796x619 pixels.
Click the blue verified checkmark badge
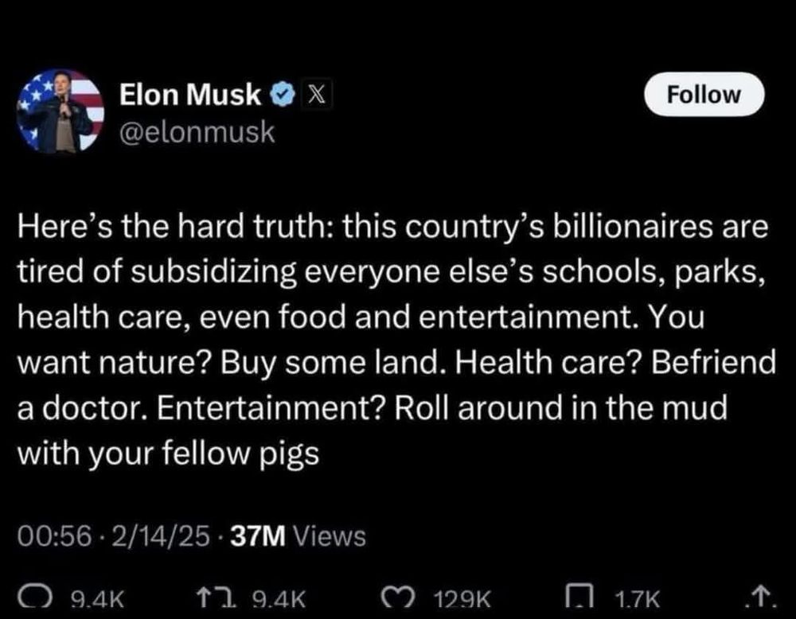280,94
